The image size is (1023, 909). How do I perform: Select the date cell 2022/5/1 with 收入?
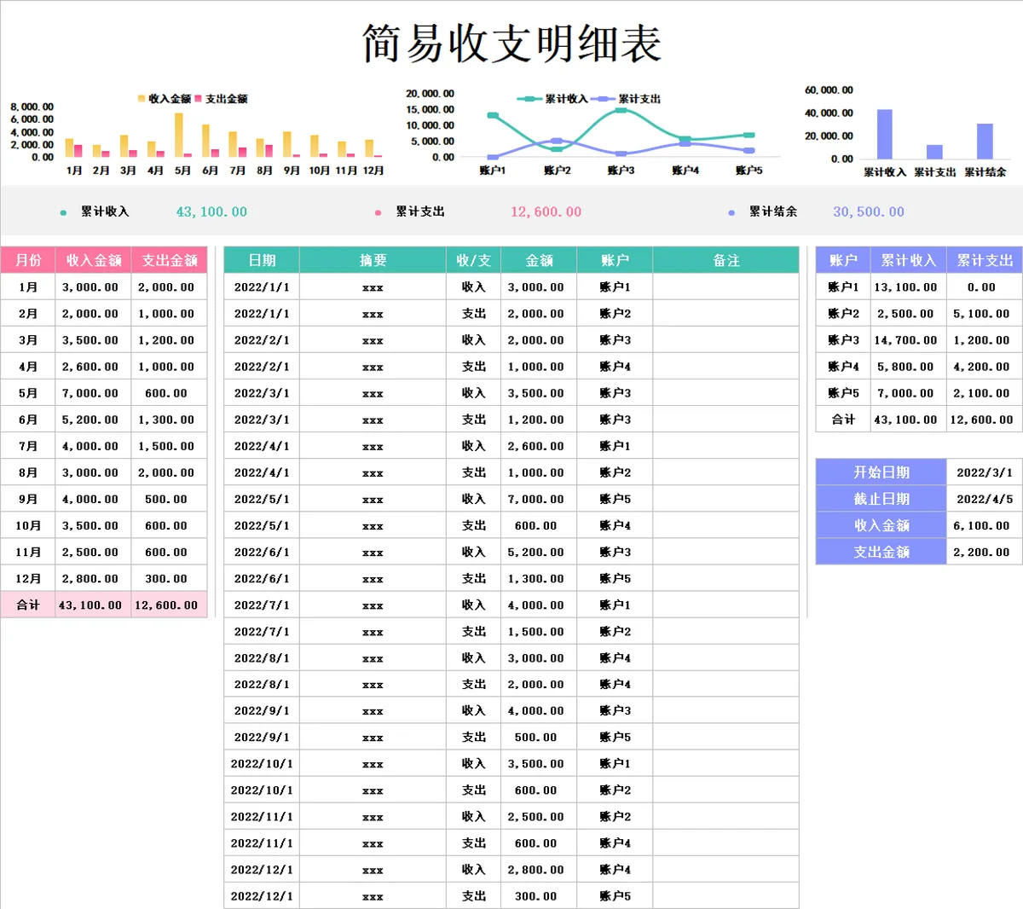(262, 499)
